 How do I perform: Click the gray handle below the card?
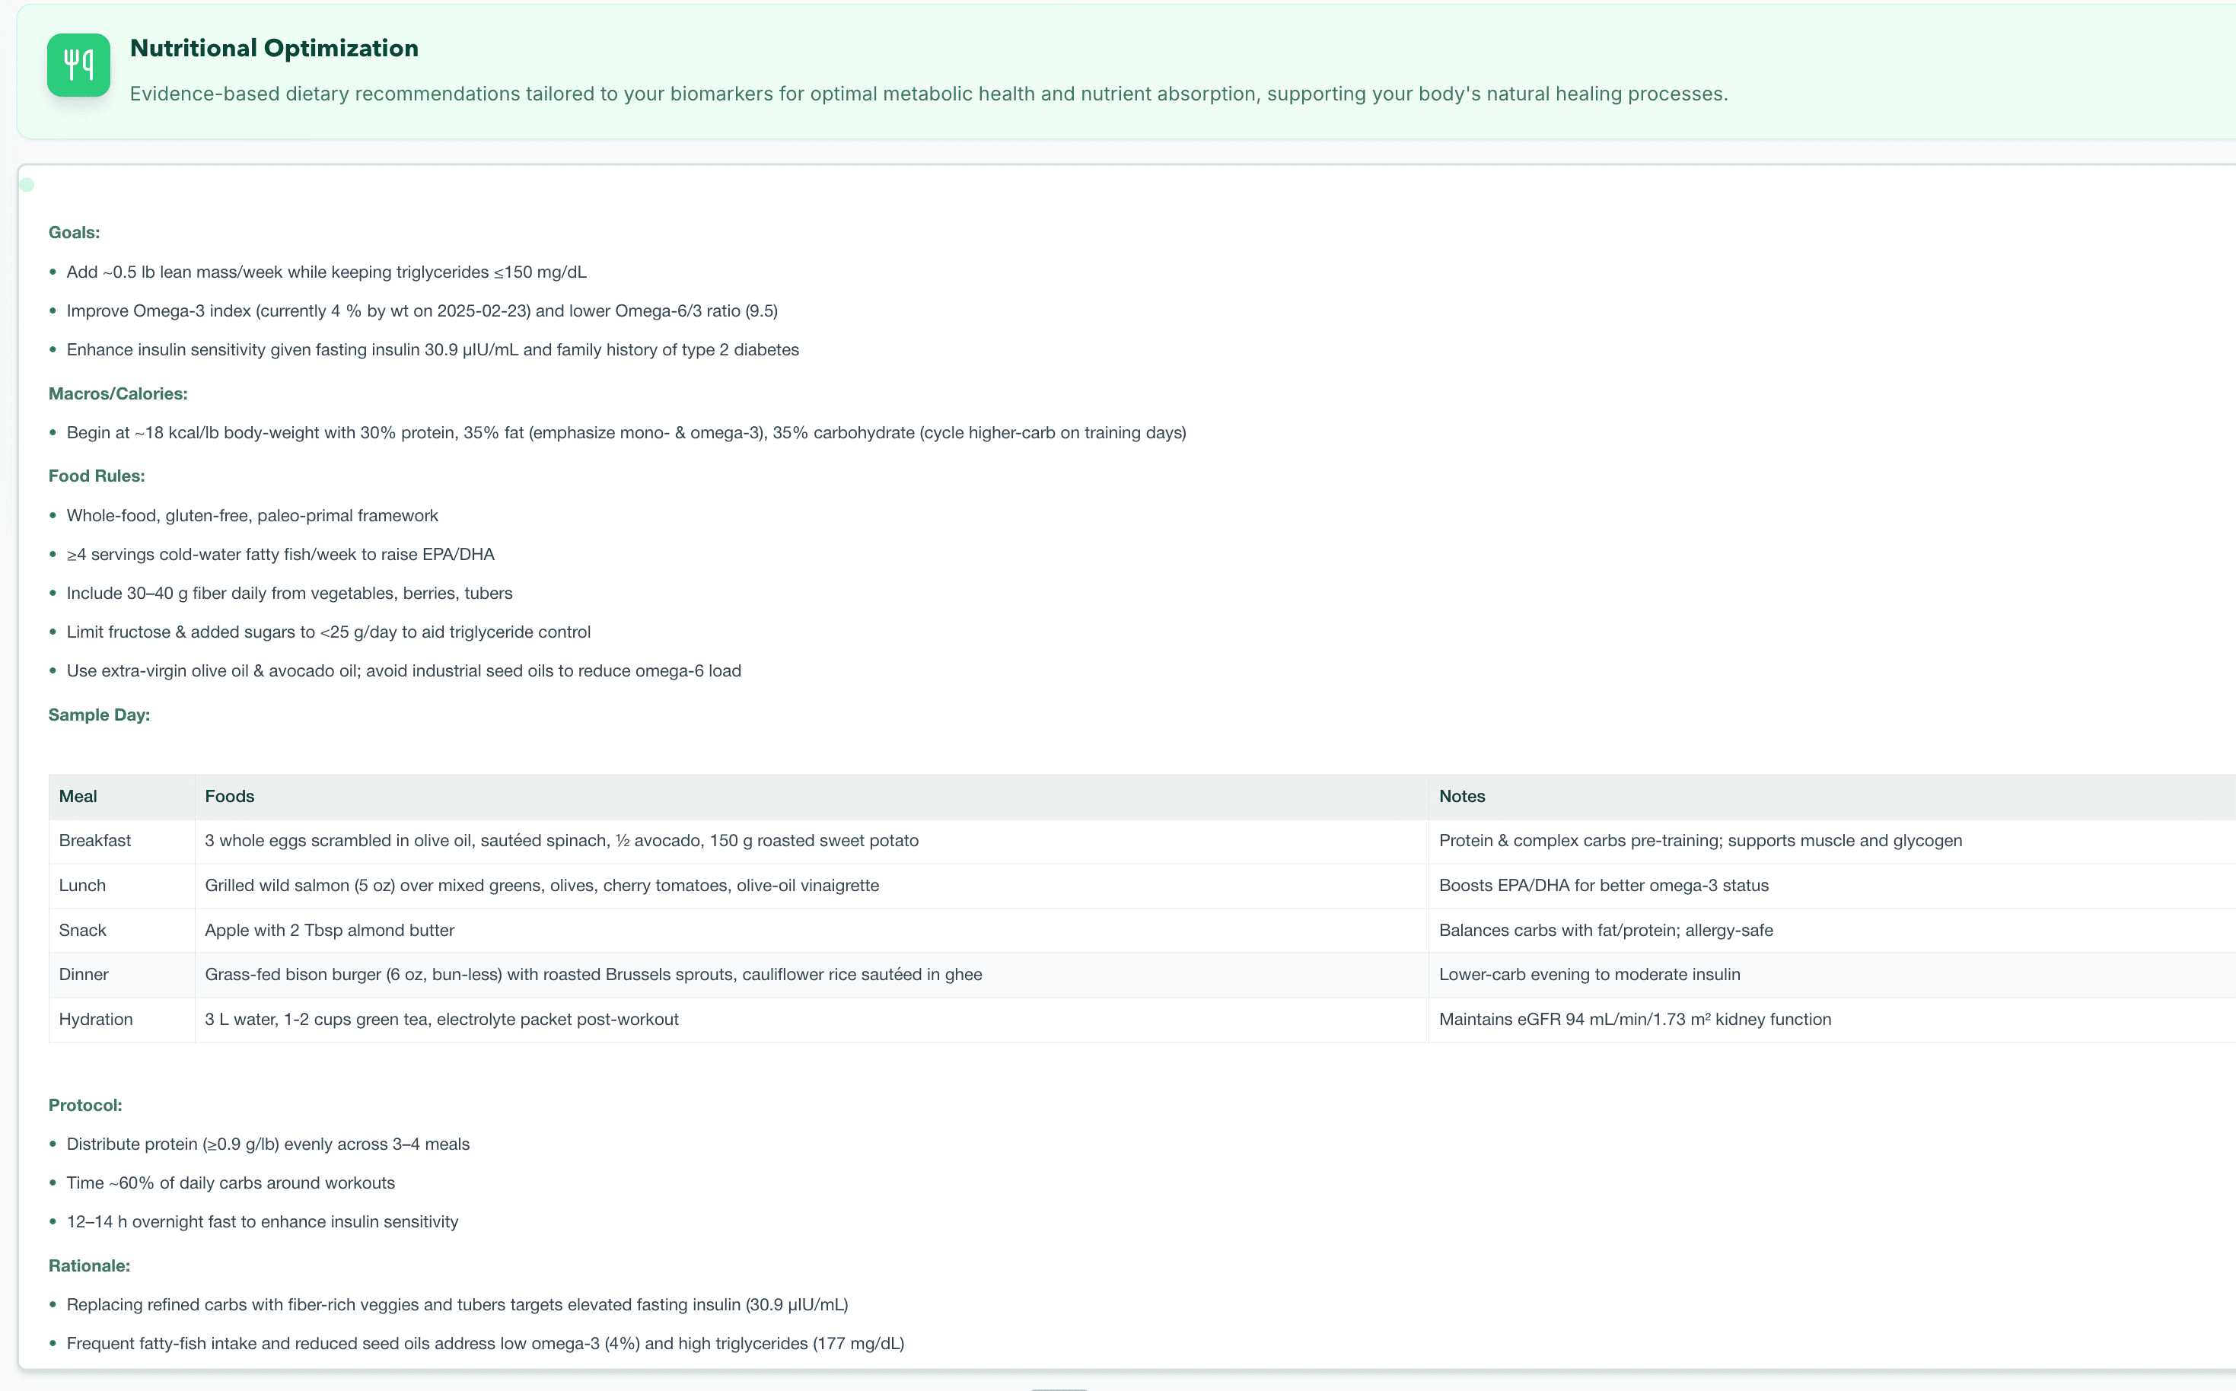[x=1058, y=1387]
